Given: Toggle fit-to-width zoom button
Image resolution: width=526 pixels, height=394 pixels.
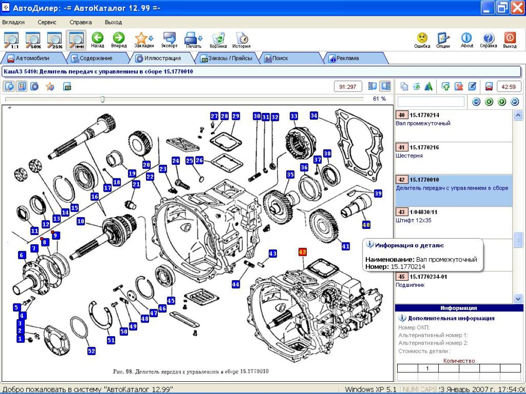Looking at the screenshot, I should (76, 40).
